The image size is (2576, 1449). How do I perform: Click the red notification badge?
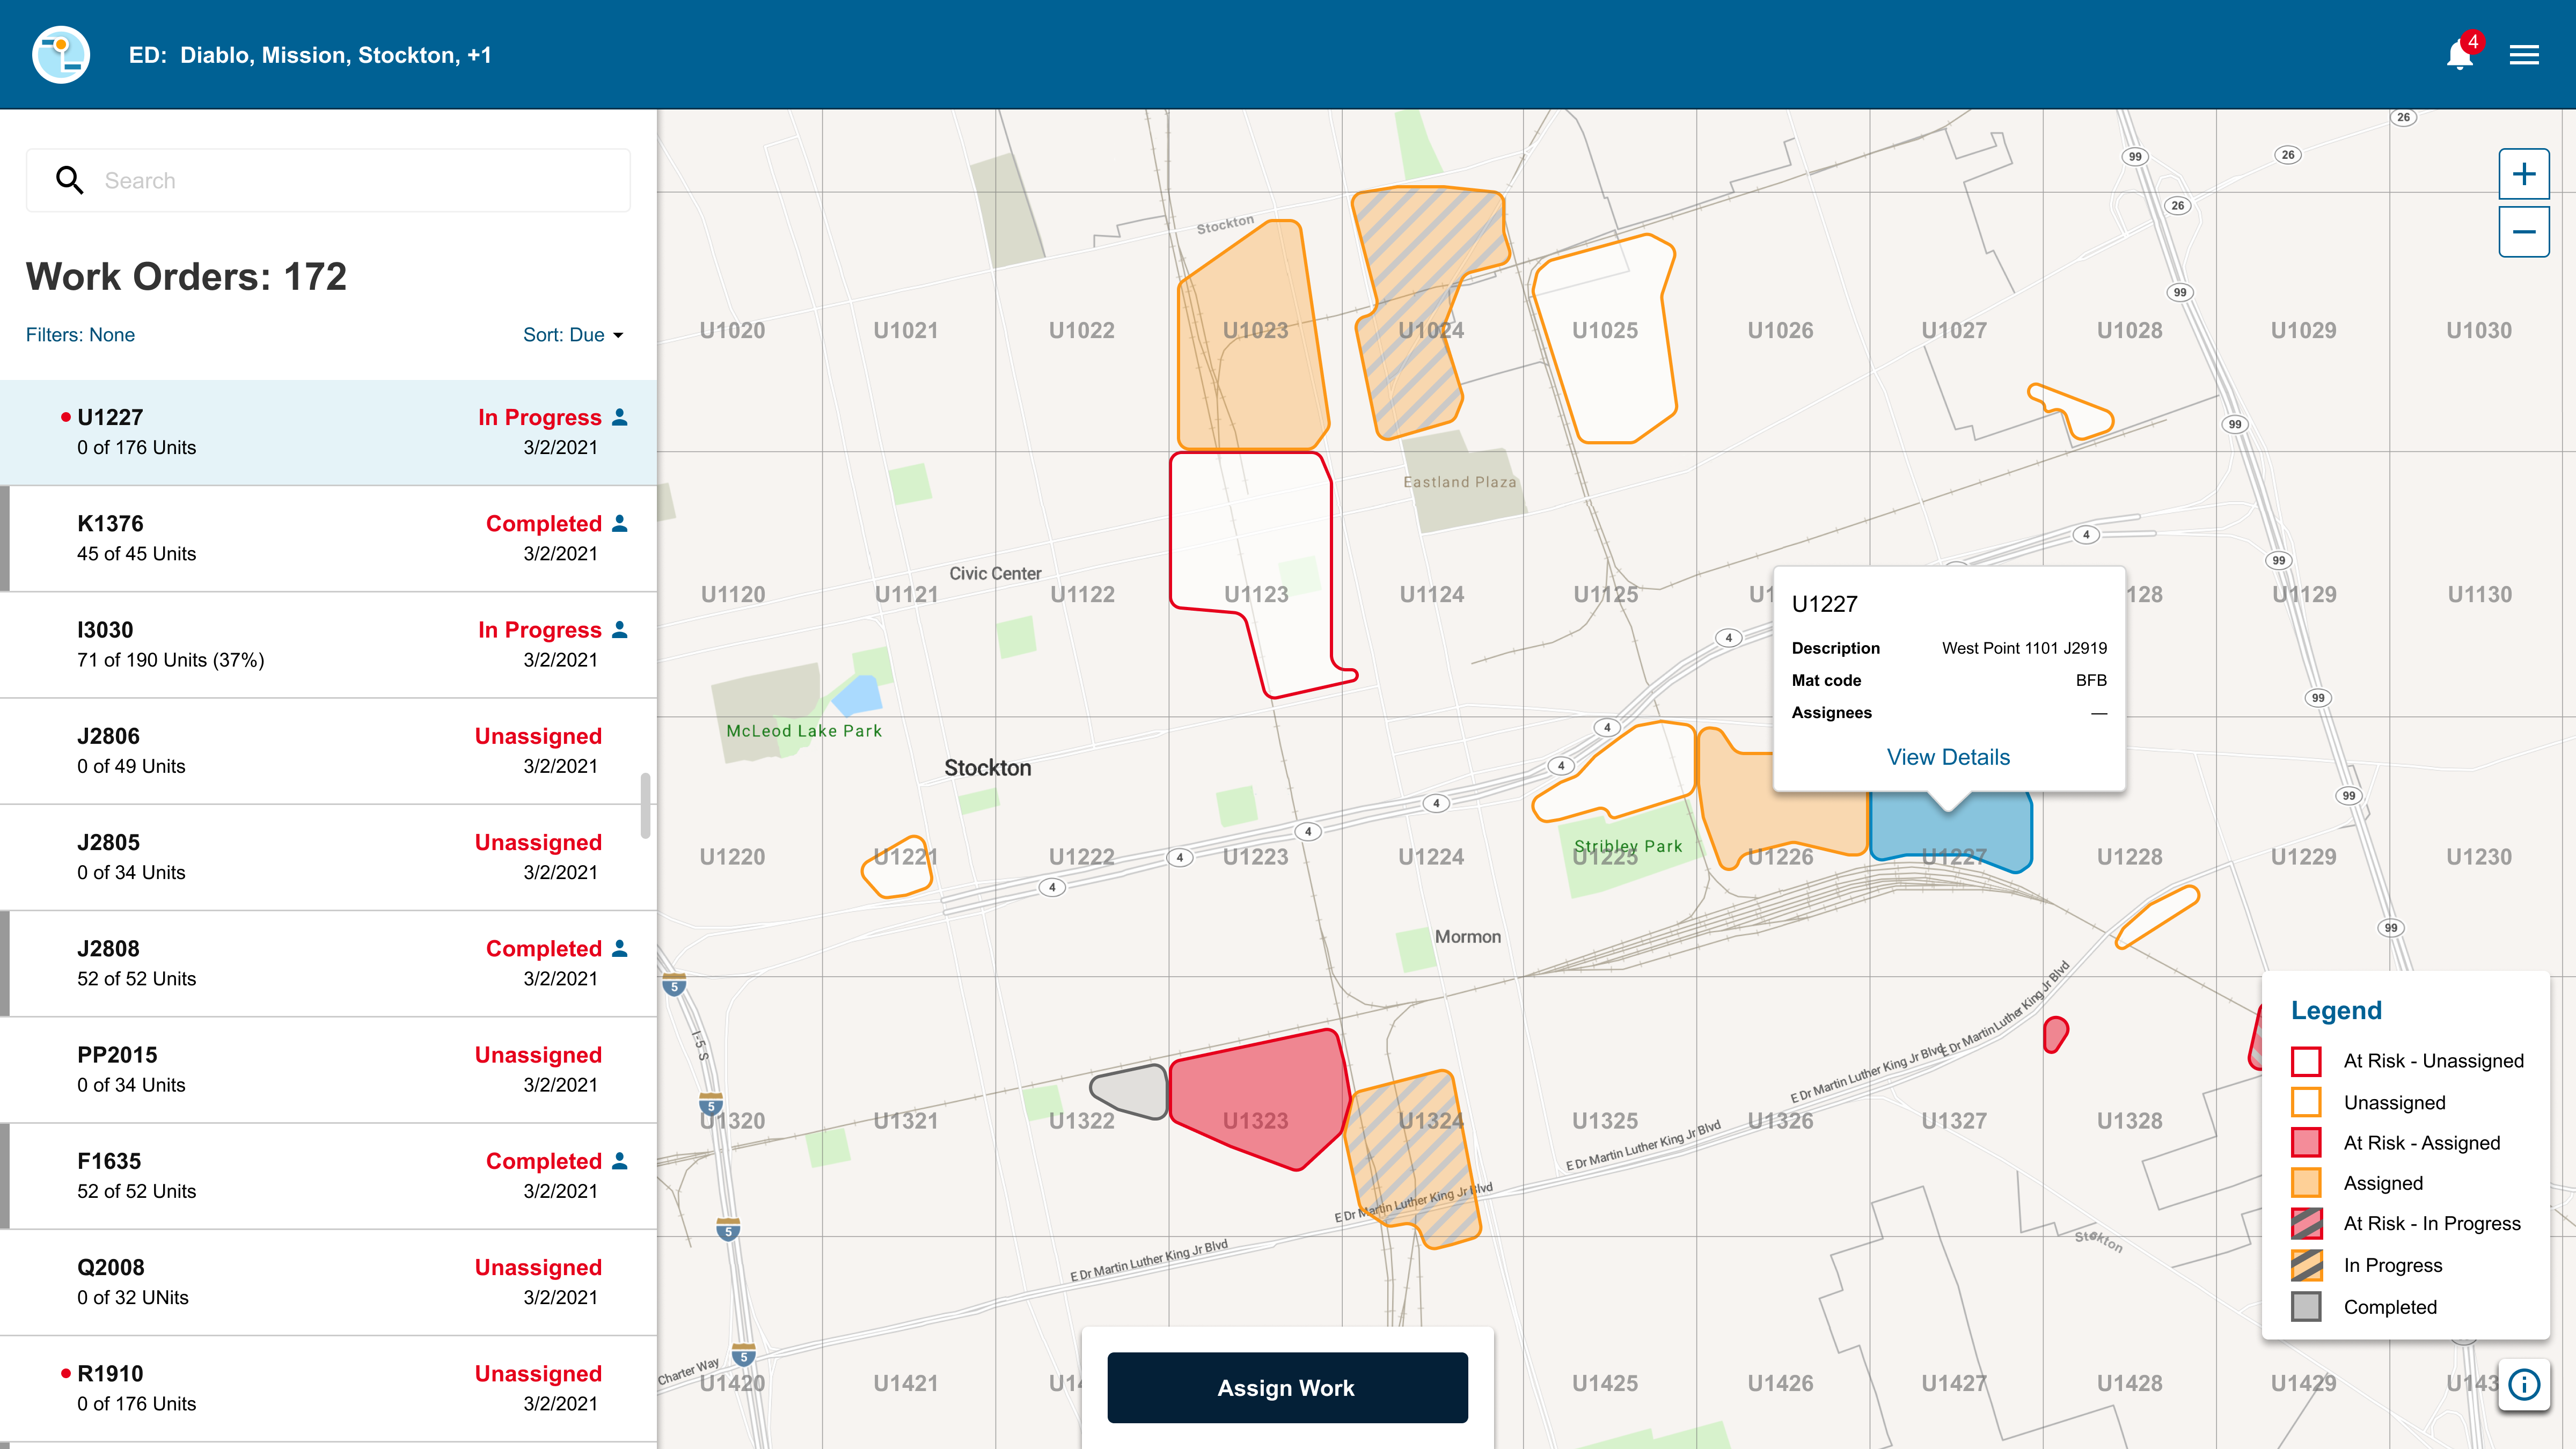[x=2473, y=42]
